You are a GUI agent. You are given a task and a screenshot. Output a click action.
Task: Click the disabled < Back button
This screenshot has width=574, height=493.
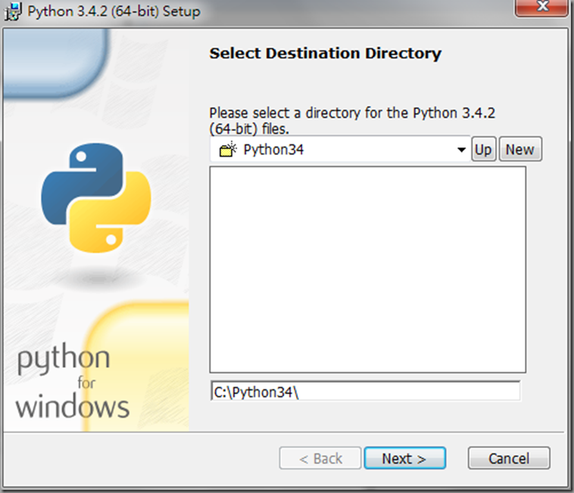[x=320, y=458]
